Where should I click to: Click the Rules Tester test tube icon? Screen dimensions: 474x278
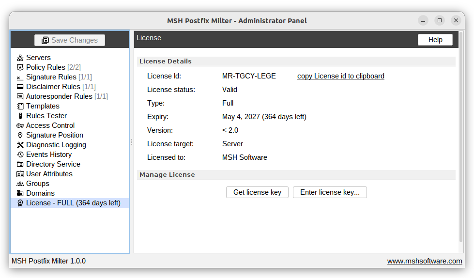[20, 116]
